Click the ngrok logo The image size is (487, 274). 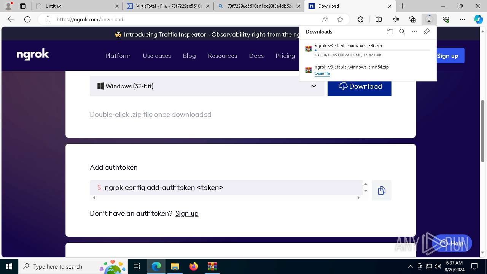33,55
